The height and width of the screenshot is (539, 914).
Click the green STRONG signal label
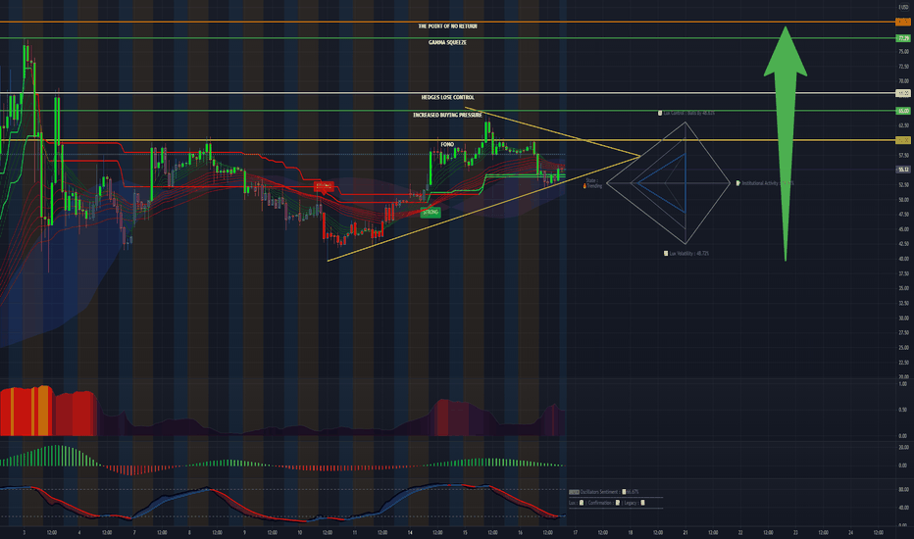431,212
